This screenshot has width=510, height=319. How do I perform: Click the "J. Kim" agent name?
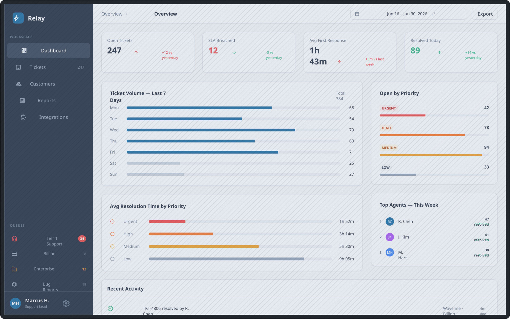[403, 237]
